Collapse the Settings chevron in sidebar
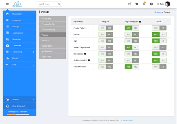 pyautogui.click(x=34, y=99)
